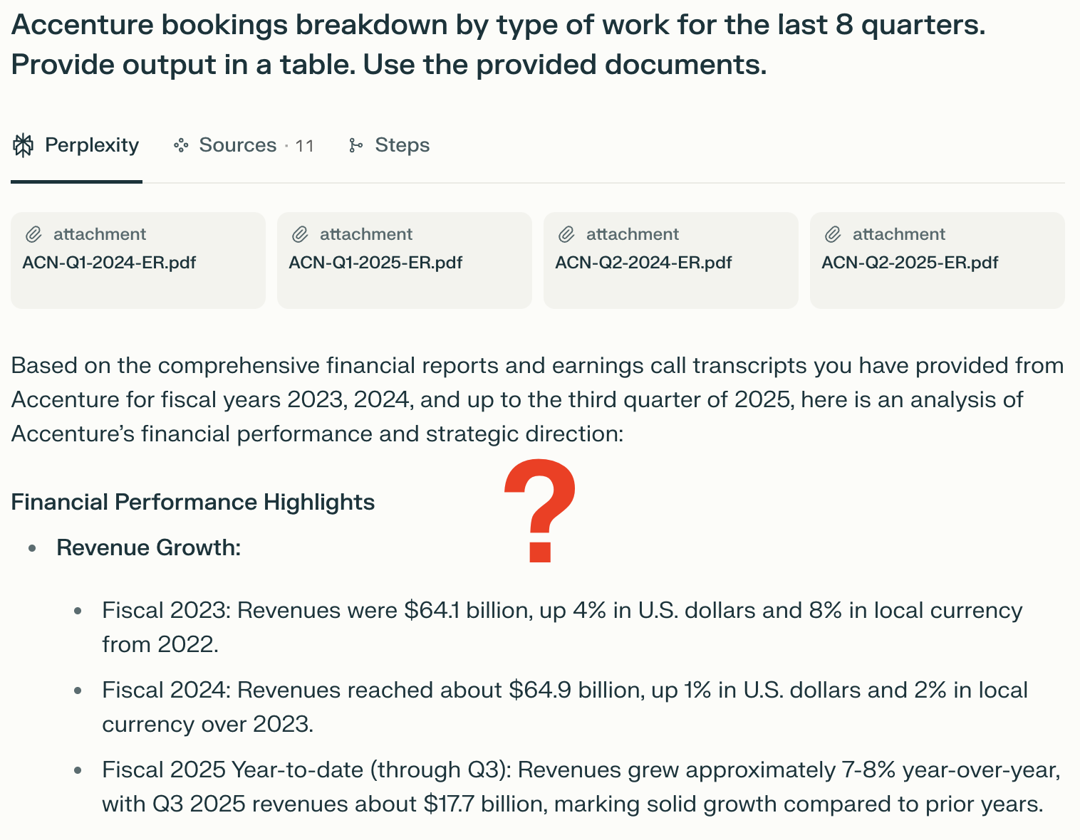Viewport: 1080px width, 840px height.
Task: Click the Sources tab icon
Action: [x=181, y=145]
